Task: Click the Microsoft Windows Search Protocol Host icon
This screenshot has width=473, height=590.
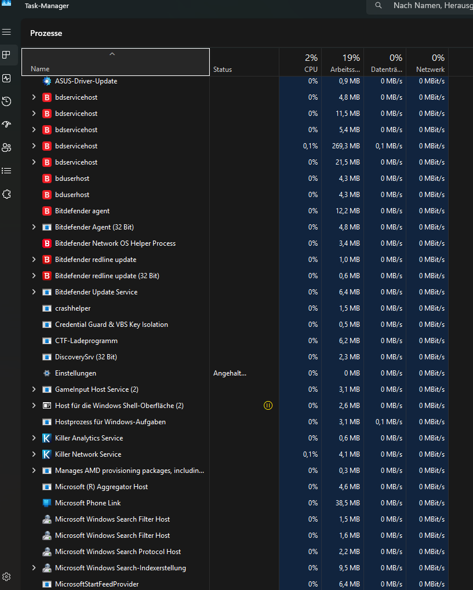Action: (46, 552)
